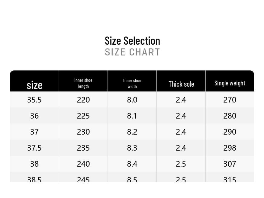Image resolution: width=264 pixels, height=198 pixels.
Task: Click single weight value 298
Action: coord(230,148)
